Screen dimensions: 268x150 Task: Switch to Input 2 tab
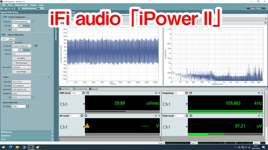click(x=12, y=39)
